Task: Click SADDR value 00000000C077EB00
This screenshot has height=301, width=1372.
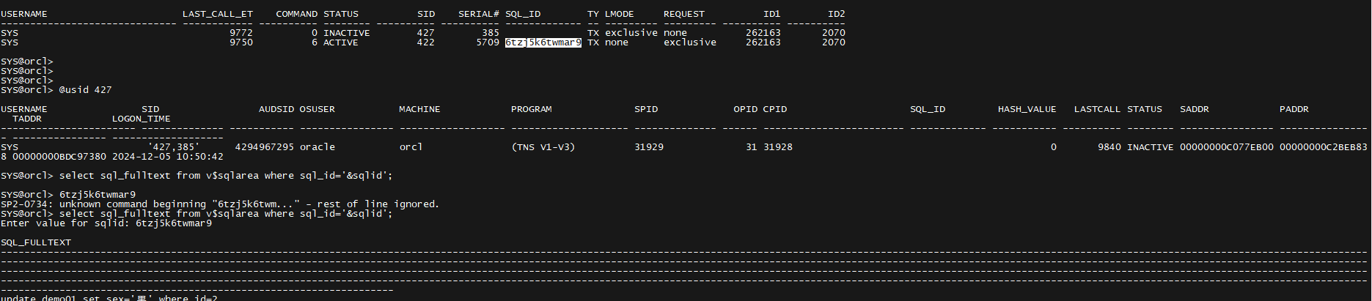Action: coord(1226,147)
